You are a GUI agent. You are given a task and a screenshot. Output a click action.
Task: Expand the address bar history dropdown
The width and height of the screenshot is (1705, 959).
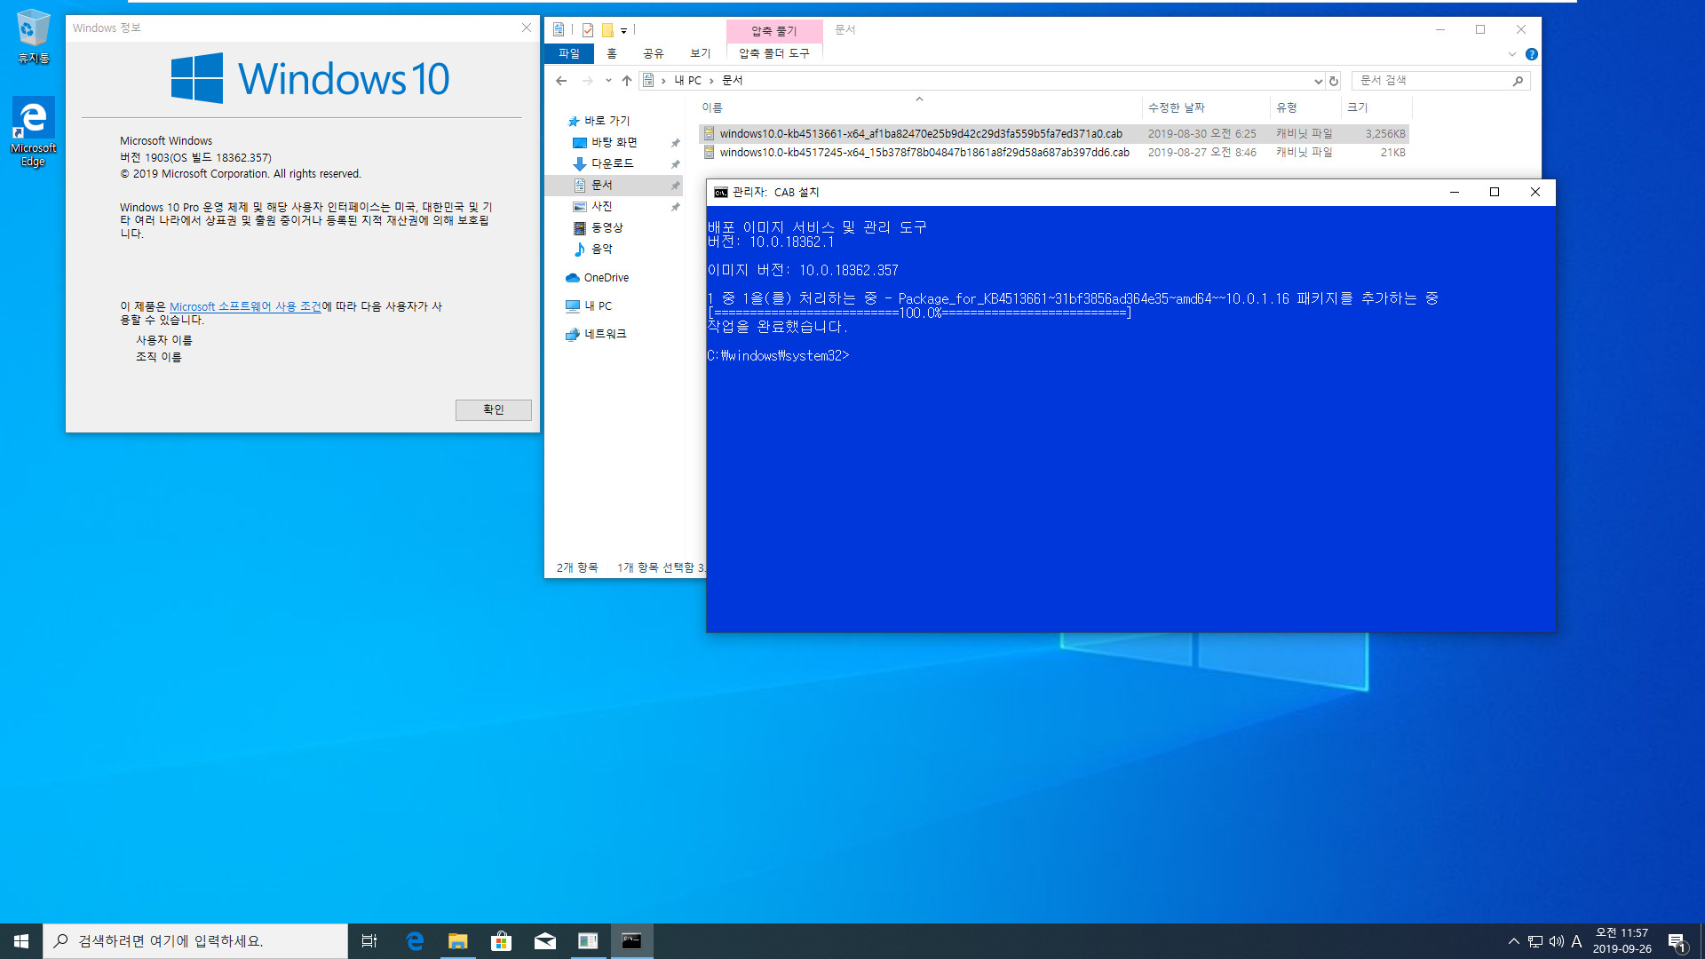click(x=1318, y=81)
